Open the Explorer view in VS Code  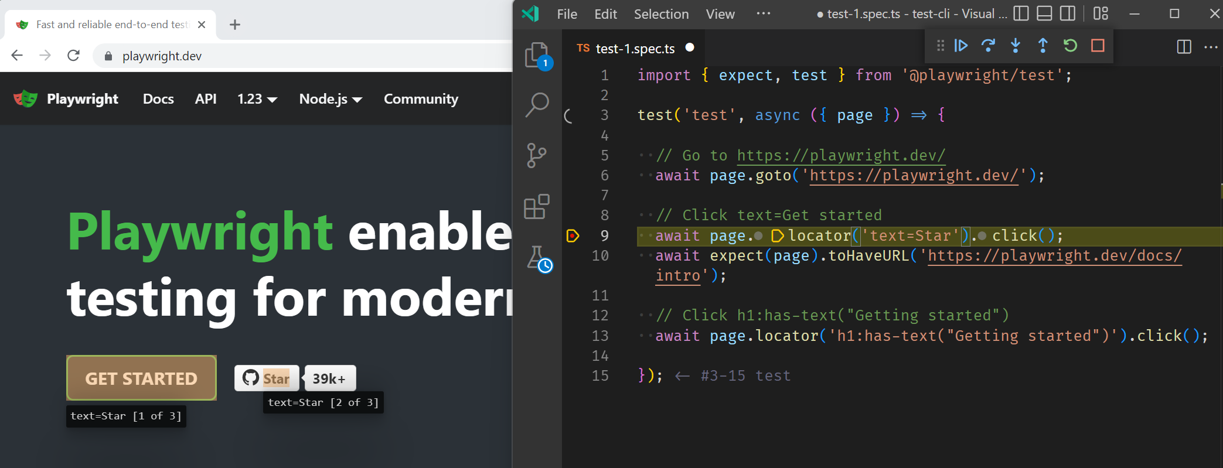(x=537, y=56)
